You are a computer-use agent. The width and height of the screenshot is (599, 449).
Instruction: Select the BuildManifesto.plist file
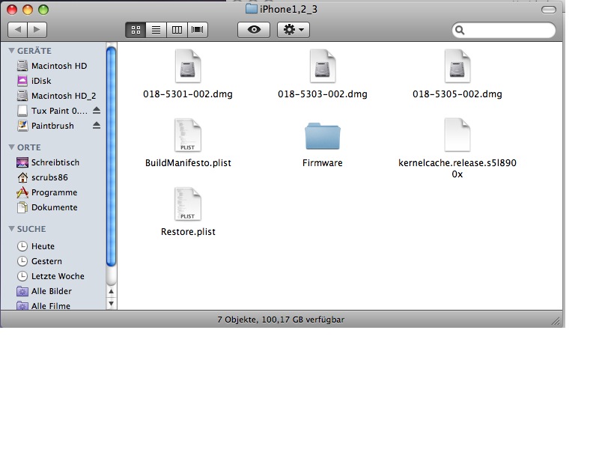pyautogui.click(x=187, y=135)
